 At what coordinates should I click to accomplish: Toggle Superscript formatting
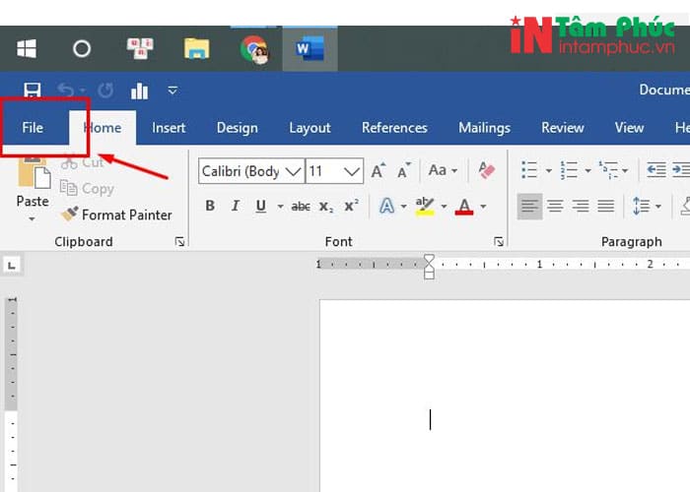tap(352, 205)
